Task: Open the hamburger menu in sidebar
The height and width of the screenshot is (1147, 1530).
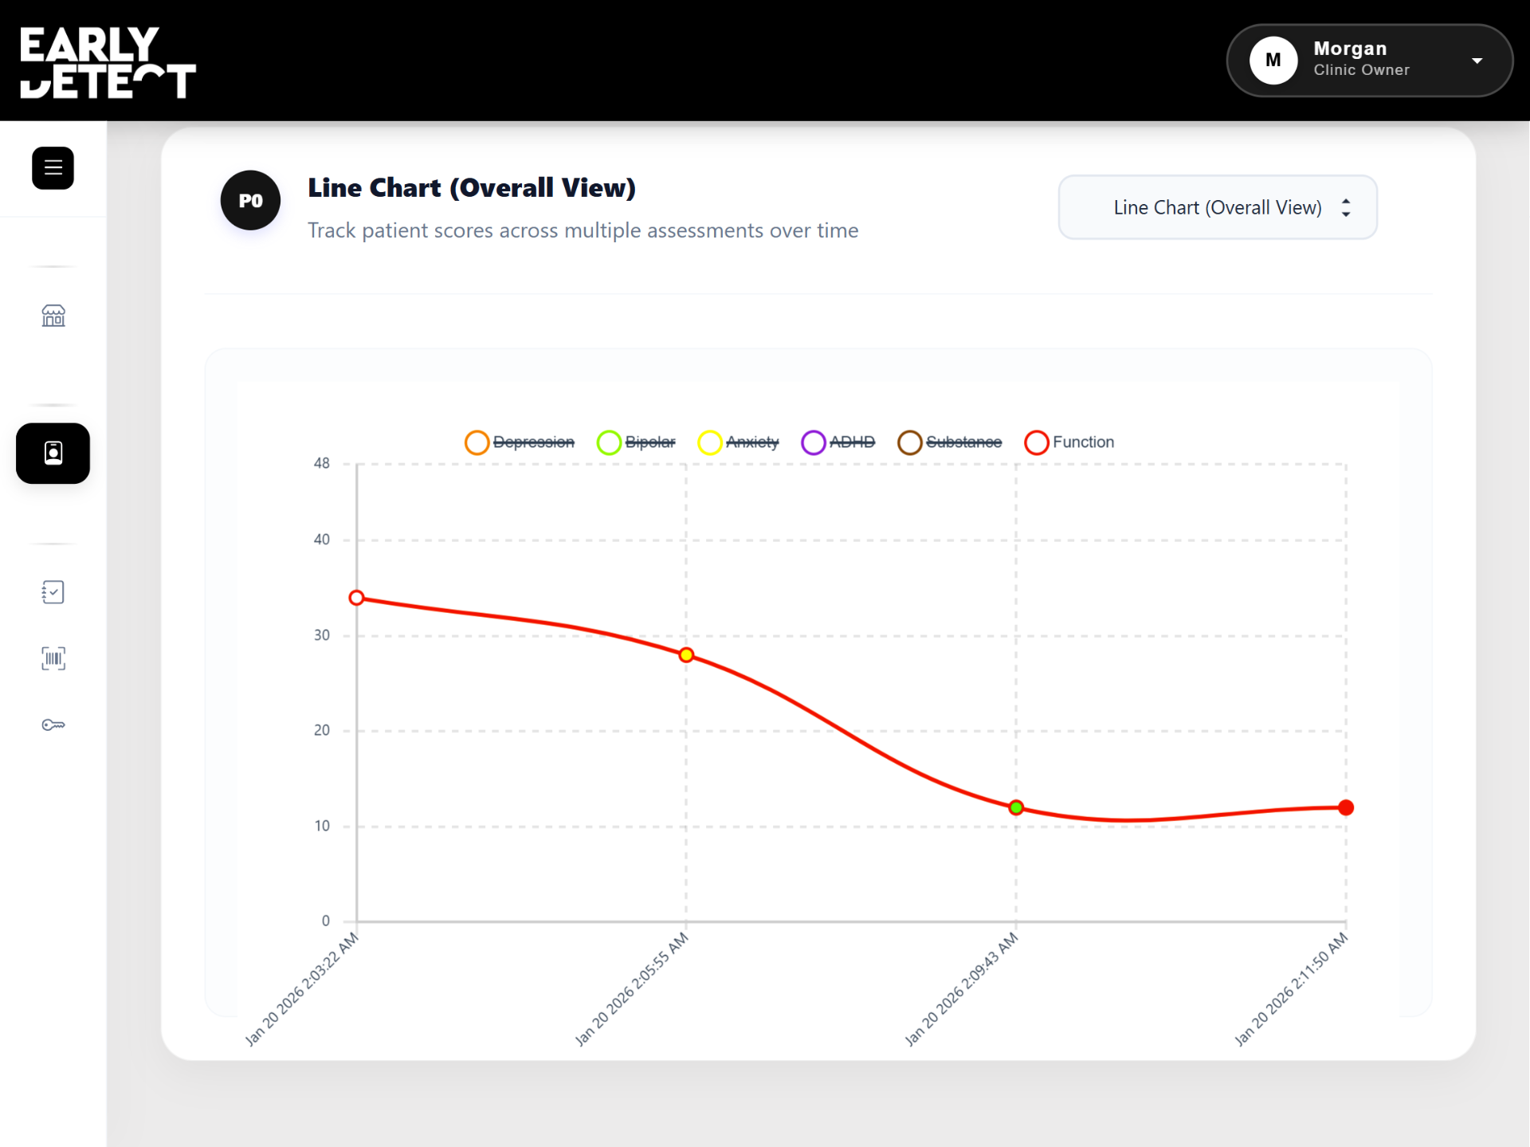Action: 53,168
